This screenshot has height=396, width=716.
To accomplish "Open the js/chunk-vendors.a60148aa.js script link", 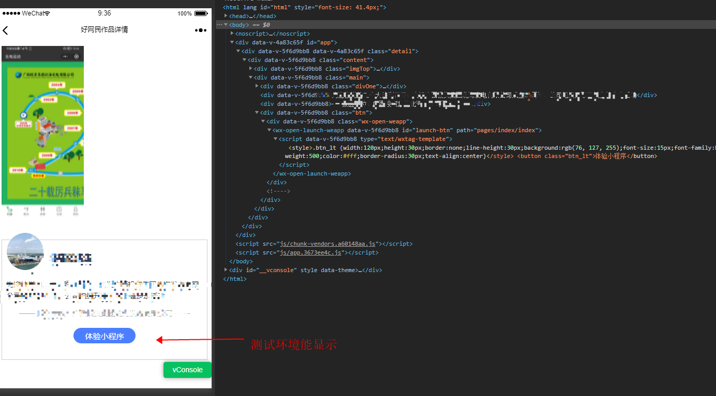I will (326, 244).
